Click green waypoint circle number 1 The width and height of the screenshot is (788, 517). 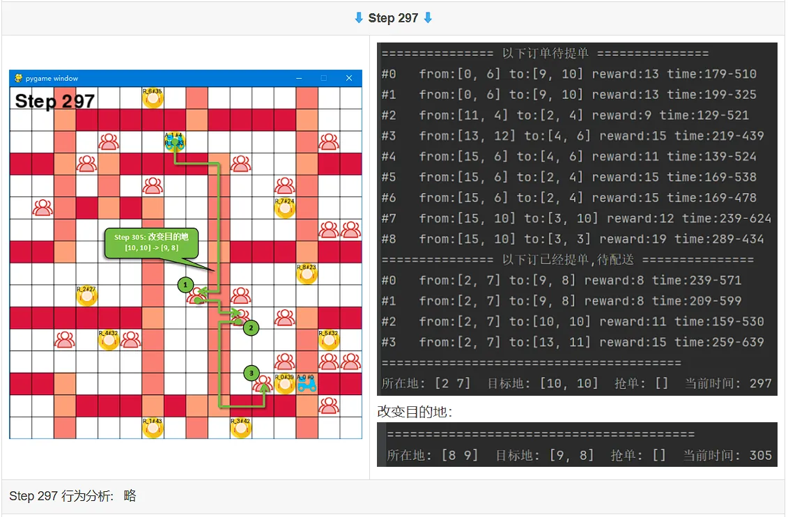185,285
